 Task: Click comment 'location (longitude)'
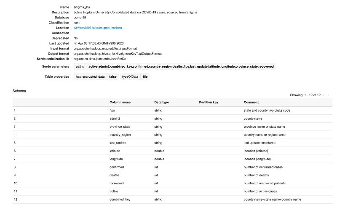257,159
